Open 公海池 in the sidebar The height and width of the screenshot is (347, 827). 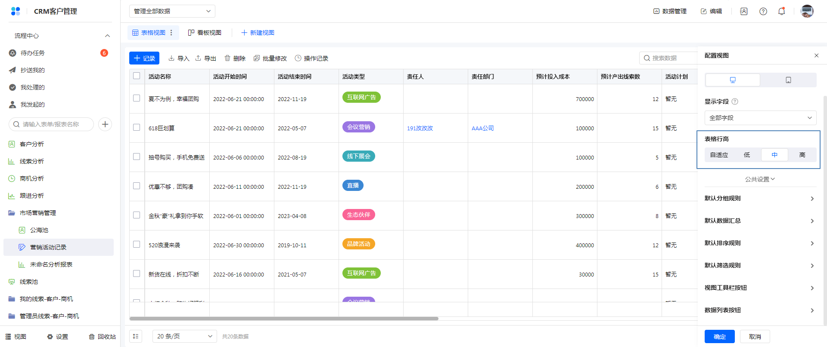pyautogui.click(x=39, y=230)
